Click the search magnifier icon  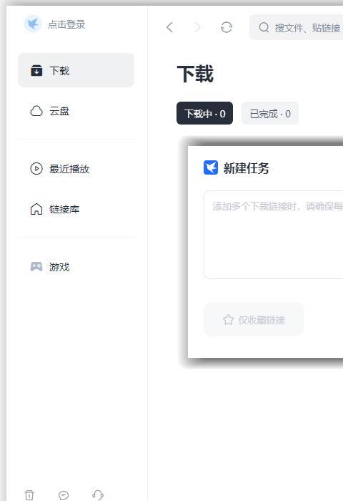264,27
